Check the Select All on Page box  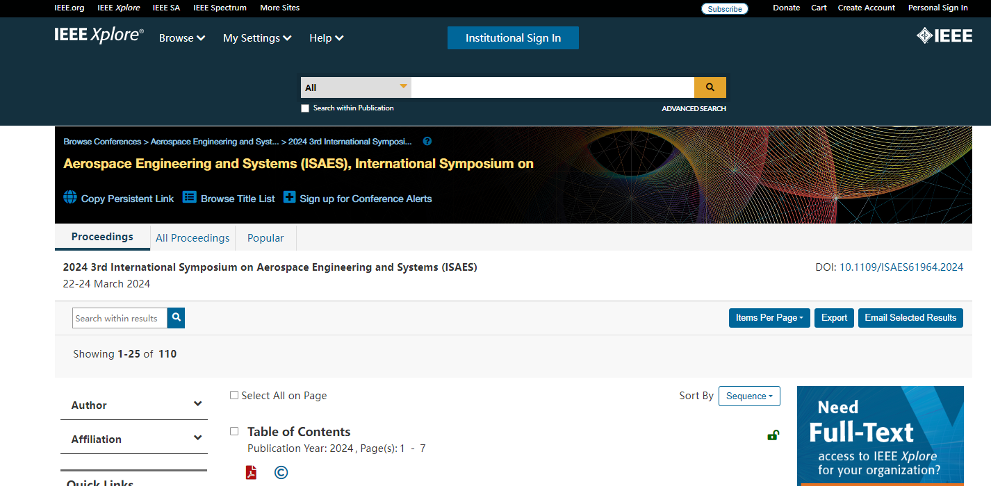(234, 395)
